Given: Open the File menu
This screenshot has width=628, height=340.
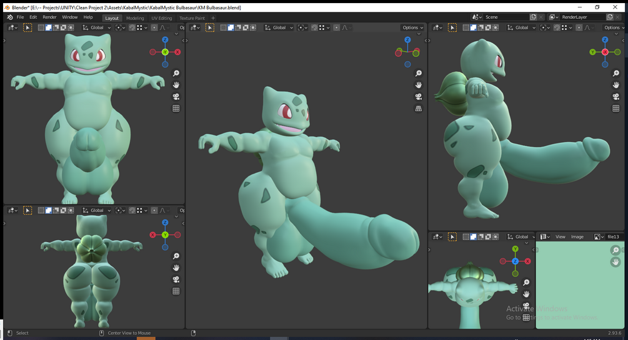Looking at the screenshot, I should (x=20, y=17).
